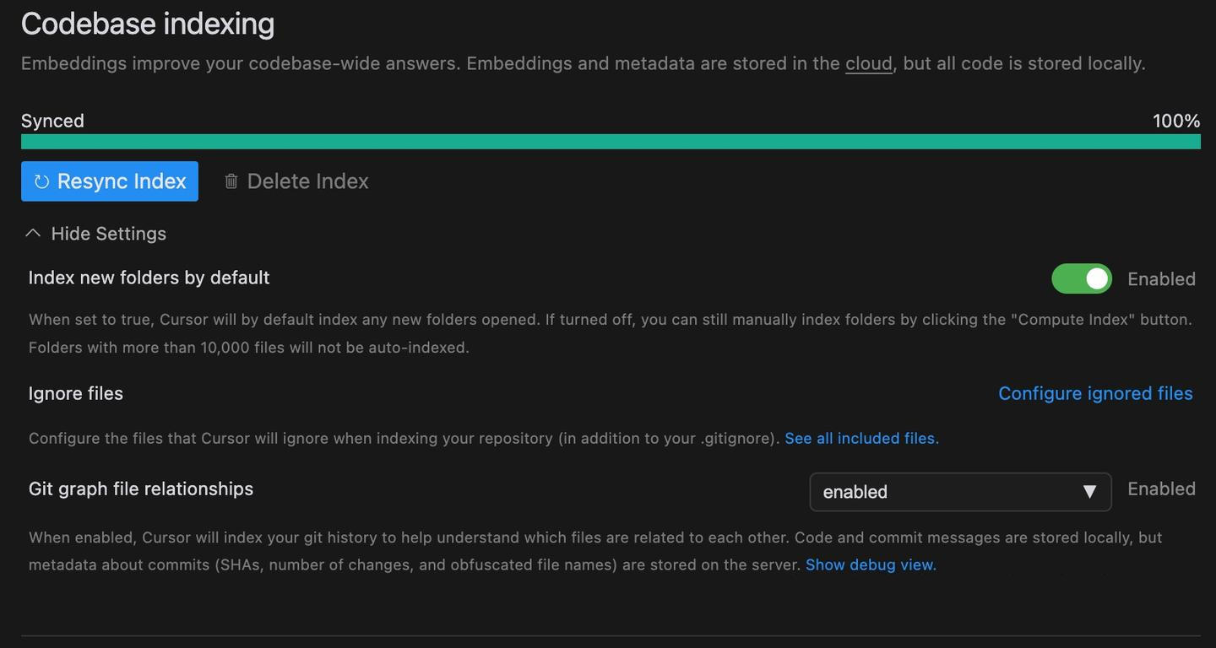The height and width of the screenshot is (648, 1216).
Task: Click the Delete Index text button
Action: point(307,181)
